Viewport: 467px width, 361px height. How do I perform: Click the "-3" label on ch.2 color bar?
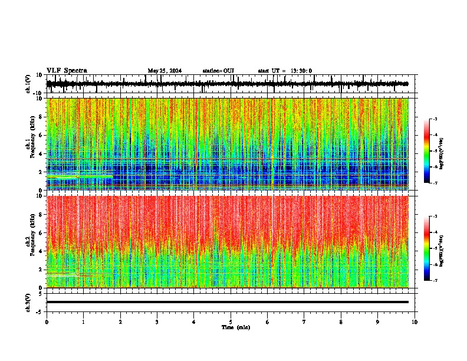[x=435, y=216]
